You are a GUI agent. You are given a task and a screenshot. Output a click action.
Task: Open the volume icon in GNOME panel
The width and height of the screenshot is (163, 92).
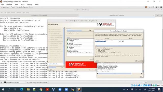click(158, 7)
